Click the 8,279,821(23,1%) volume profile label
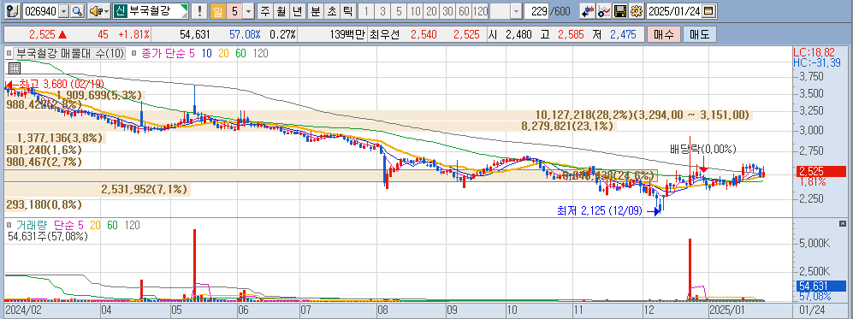Screen dimensions: 853x319 tap(567, 126)
